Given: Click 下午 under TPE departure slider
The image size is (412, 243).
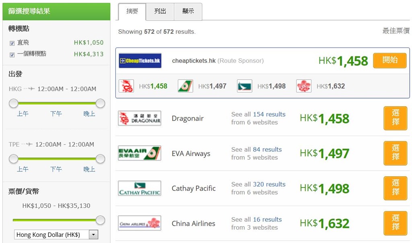Looking at the screenshot, I should (56, 169).
